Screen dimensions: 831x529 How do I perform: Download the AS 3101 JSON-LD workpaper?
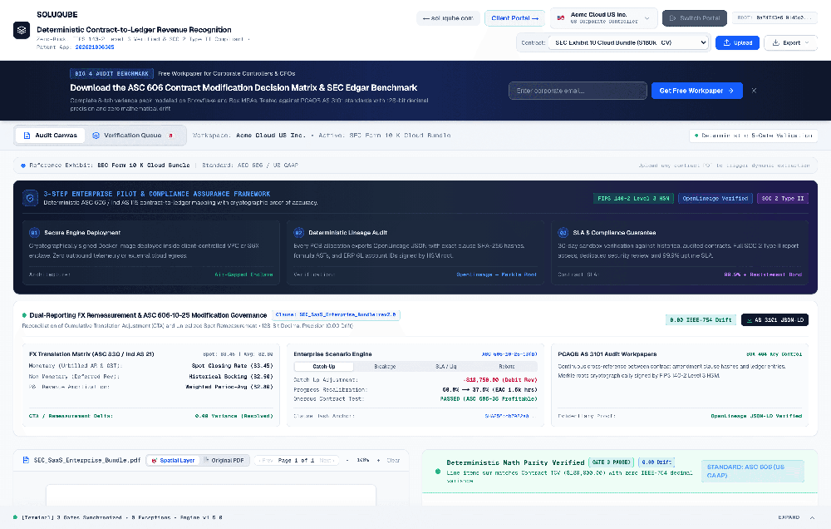pyautogui.click(x=774, y=320)
